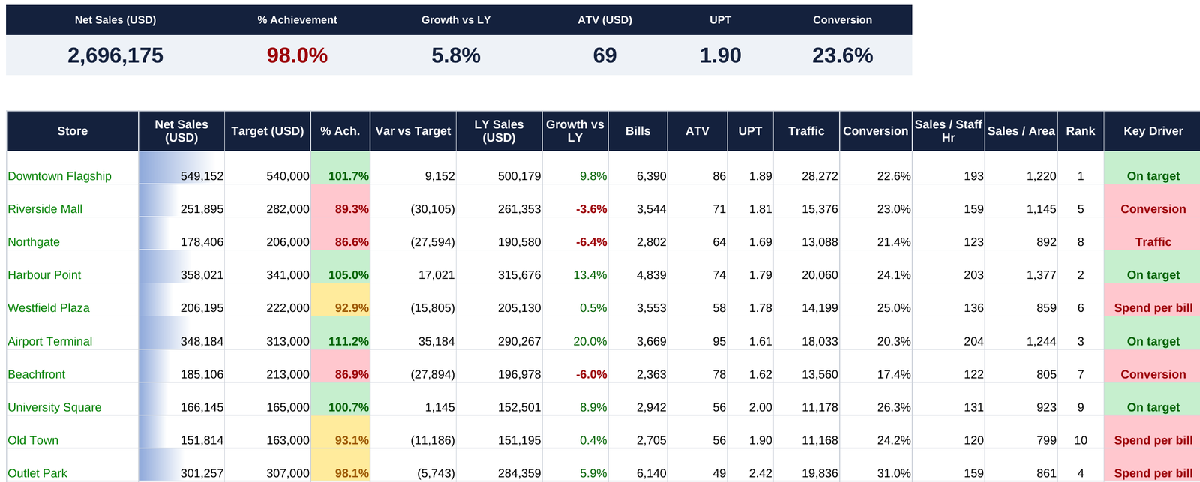Screen dimensions: 1200x482
Task: Select Downtown Flagship On target cell
Action: tap(1152, 168)
